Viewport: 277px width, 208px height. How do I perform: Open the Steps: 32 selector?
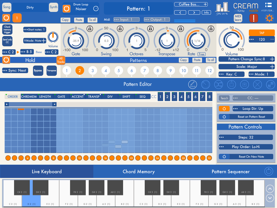[x=246, y=137]
